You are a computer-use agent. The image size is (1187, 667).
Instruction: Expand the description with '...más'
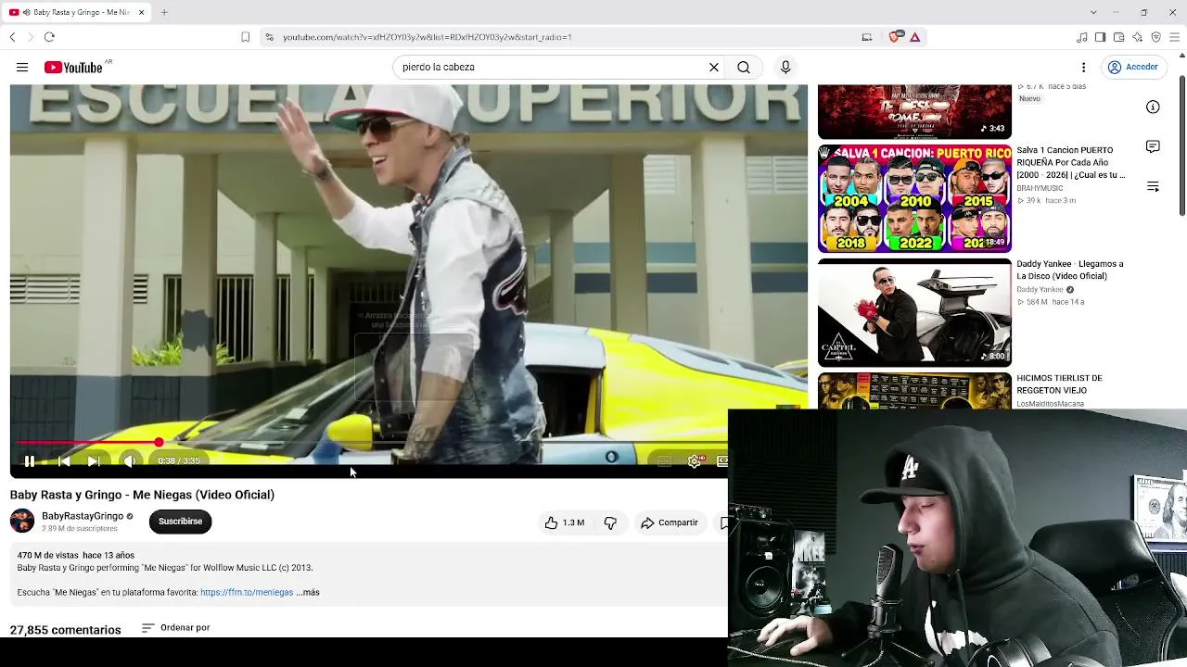click(x=308, y=592)
